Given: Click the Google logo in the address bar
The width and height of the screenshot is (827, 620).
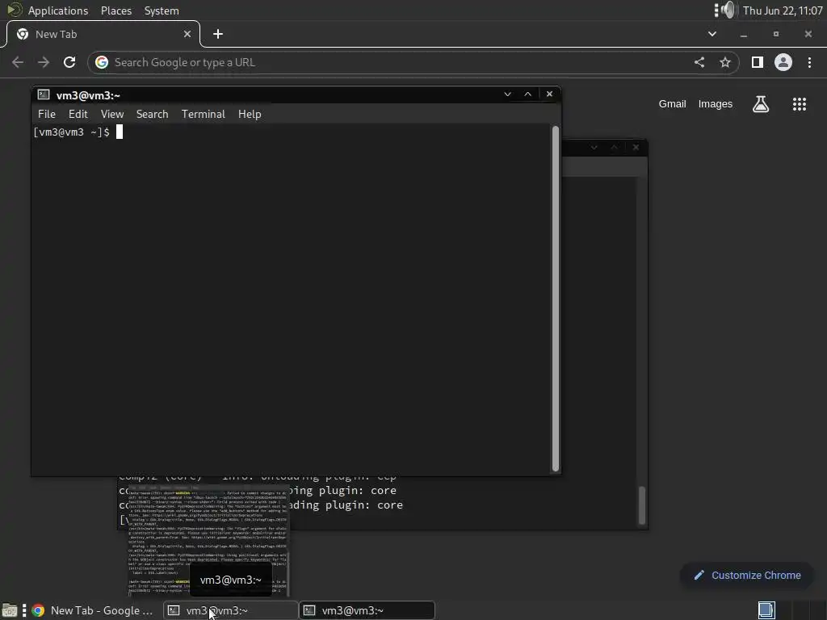Looking at the screenshot, I should (x=102, y=62).
